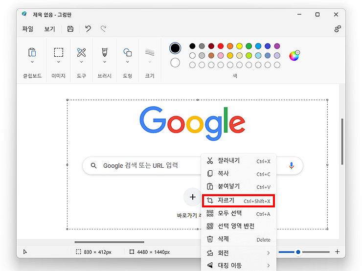Click the cursor position icon in status bar
Screen dimensions: 362x271
click(25, 252)
